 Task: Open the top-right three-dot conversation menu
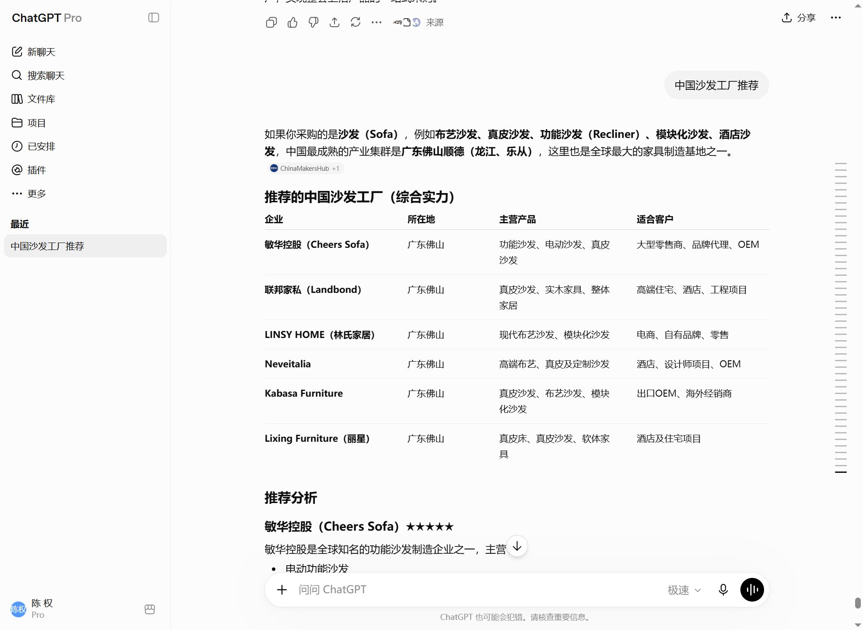[836, 18]
